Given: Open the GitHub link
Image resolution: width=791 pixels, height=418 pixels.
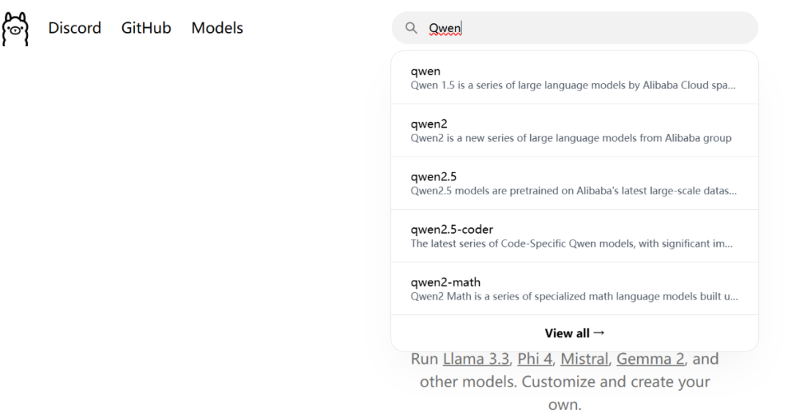Looking at the screenshot, I should click(x=146, y=28).
